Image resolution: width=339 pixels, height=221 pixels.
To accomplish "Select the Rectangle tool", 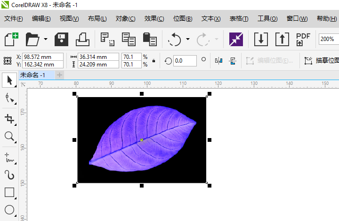I will click(x=9, y=192).
